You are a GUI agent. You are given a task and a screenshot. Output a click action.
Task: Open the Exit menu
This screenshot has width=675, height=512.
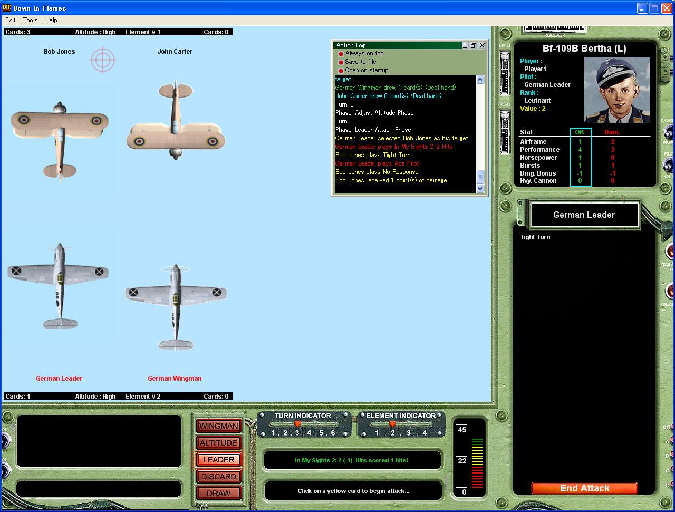(x=11, y=20)
